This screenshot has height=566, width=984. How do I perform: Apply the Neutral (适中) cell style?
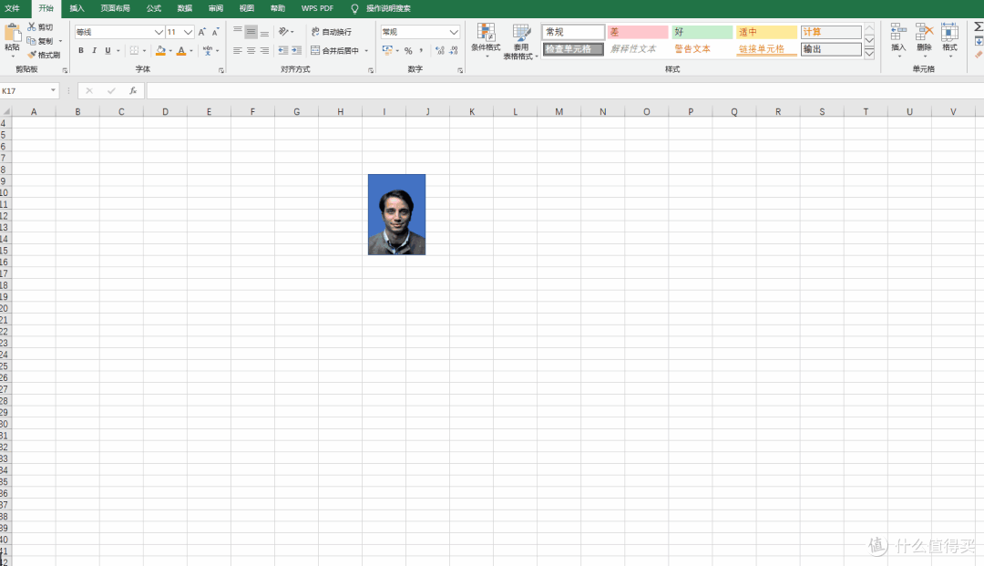pyautogui.click(x=766, y=31)
